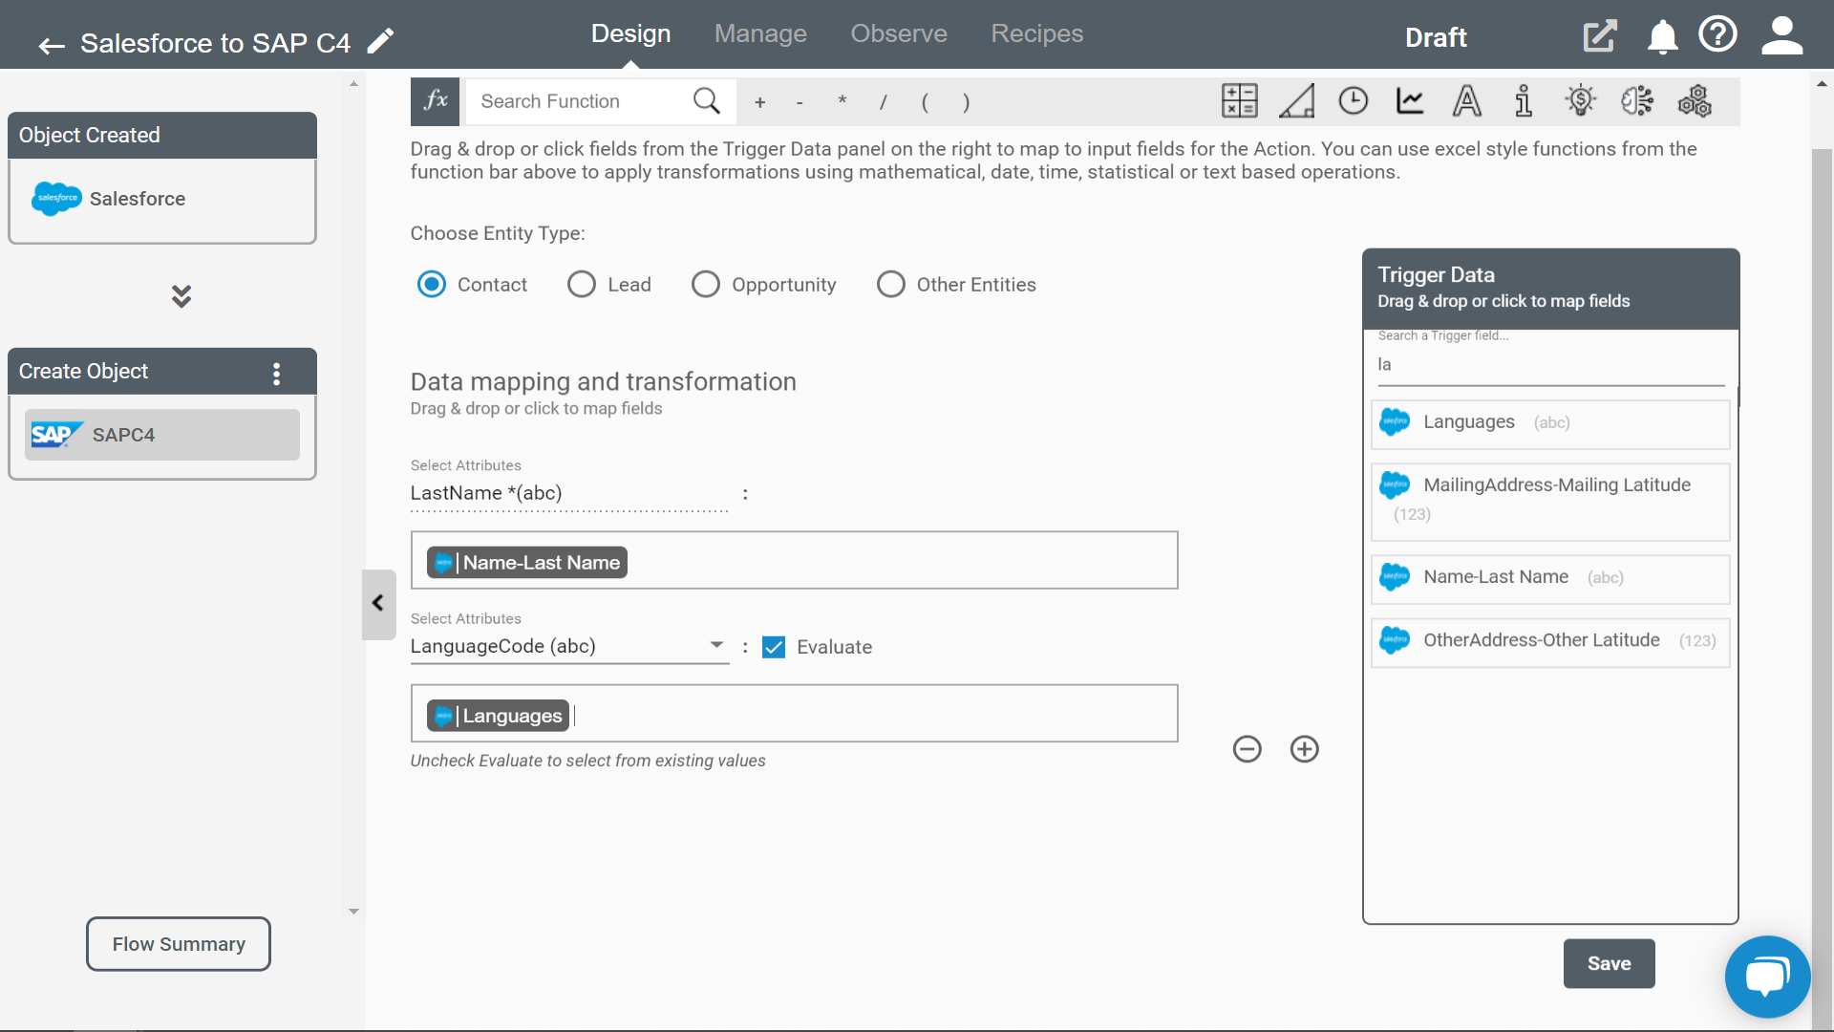Click the minus remove mapping button
This screenshot has height=1032, width=1834.
pyautogui.click(x=1247, y=747)
